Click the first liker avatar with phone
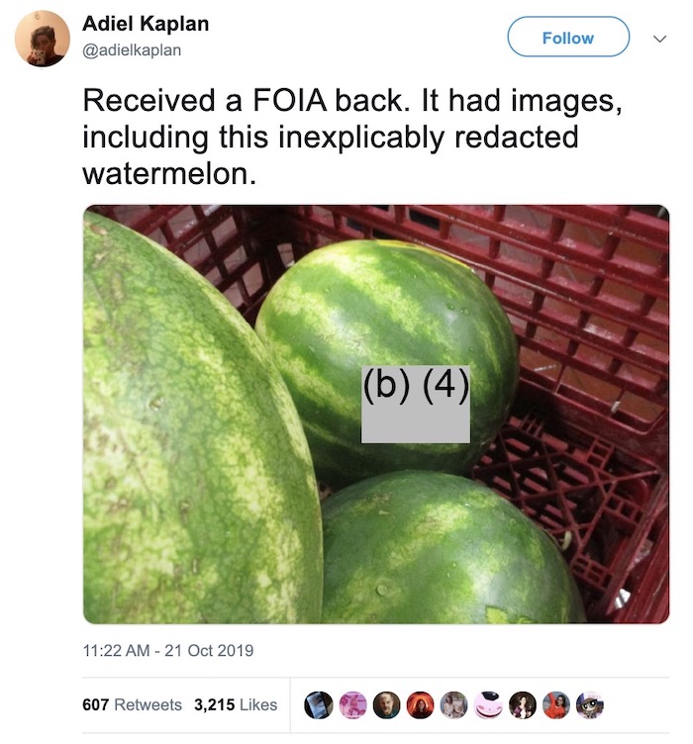 [318, 705]
